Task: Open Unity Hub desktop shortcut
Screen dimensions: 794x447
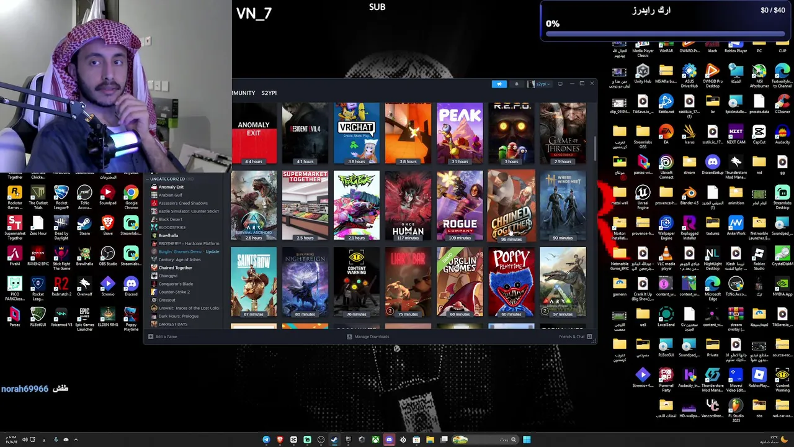Action: coord(643,74)
